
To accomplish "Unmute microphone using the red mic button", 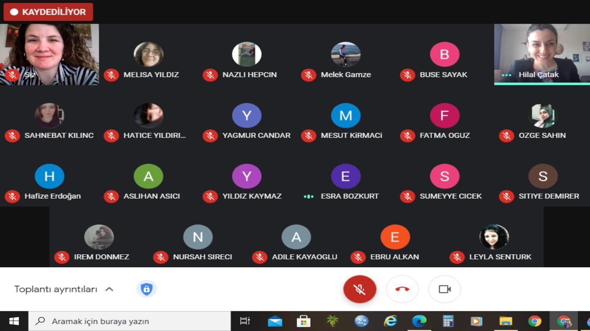I will [x=359, y=289].
